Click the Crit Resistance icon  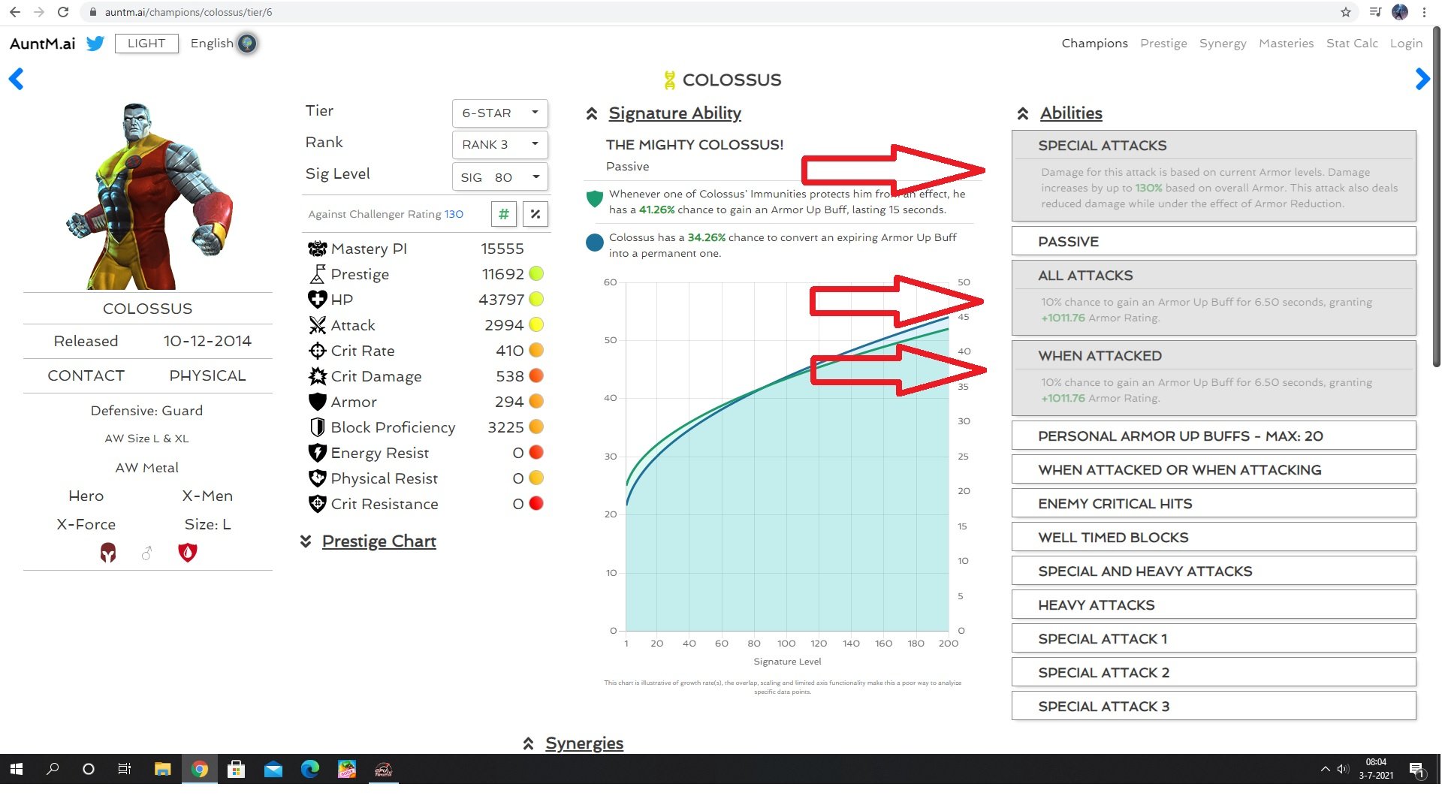pyautogui.click(x=318, y=504)
